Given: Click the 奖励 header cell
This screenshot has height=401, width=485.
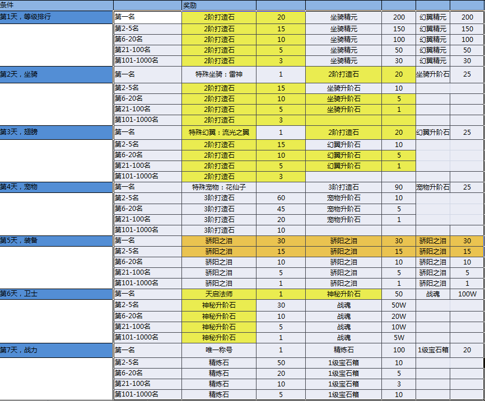Looking at the screenshot, I should click(x=218, y=5).
